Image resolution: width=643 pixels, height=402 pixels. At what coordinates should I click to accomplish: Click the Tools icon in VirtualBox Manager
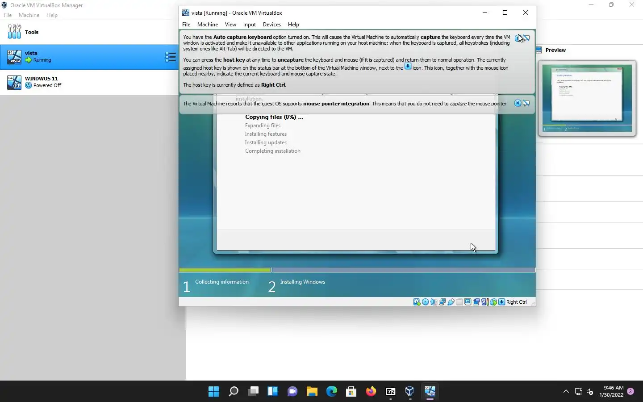[x=14, y=32]
